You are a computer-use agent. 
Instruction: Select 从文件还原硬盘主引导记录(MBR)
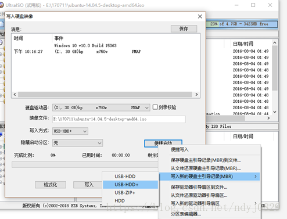tap(209, 168)
